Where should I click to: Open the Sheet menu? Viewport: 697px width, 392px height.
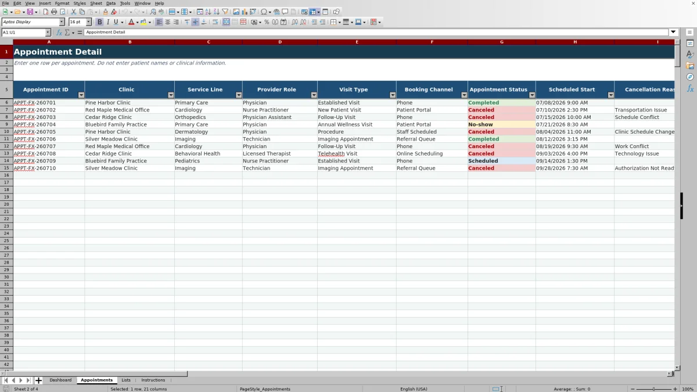96,3
